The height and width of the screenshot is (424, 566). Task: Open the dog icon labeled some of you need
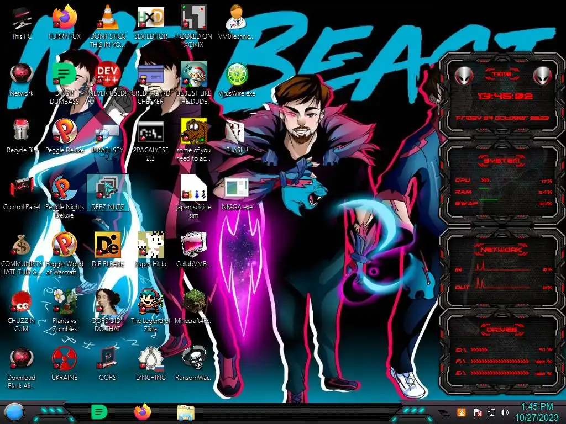(x=193, y=141)
